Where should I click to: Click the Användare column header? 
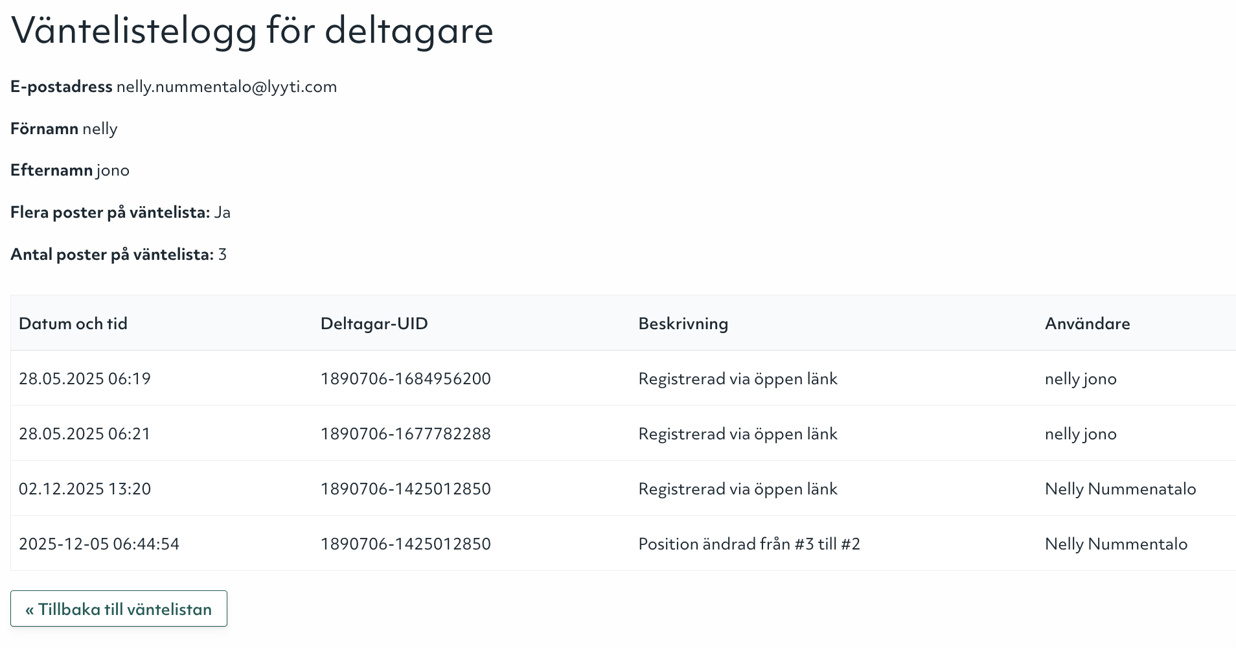1087,323
